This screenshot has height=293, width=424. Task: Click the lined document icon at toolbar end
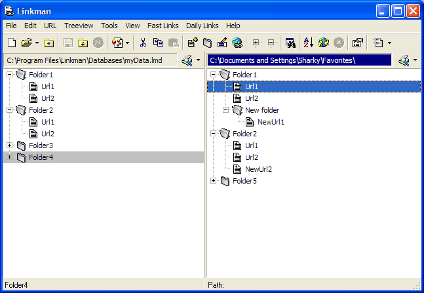[x=378, y=43]
